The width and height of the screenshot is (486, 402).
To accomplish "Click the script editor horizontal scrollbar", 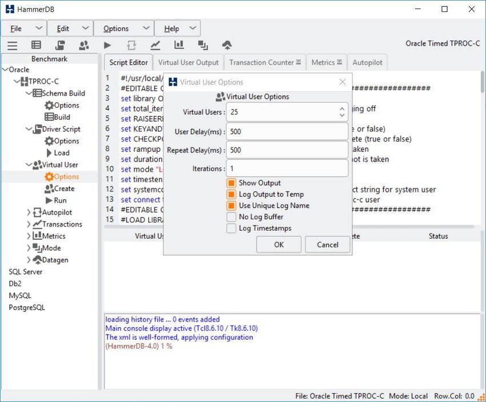I will click(289, 227).
